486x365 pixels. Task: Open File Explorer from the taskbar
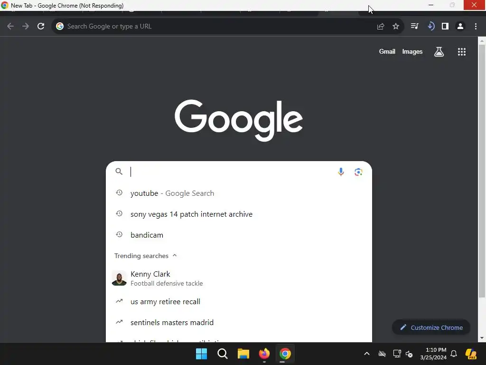pos(243,354)
